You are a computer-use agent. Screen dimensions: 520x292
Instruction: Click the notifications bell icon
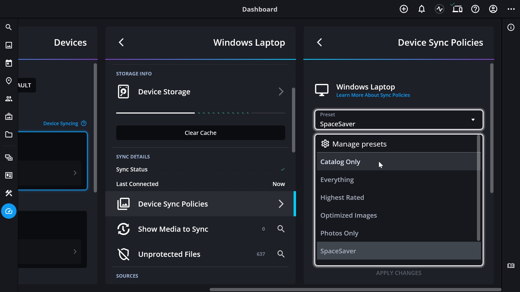[421, 9]
